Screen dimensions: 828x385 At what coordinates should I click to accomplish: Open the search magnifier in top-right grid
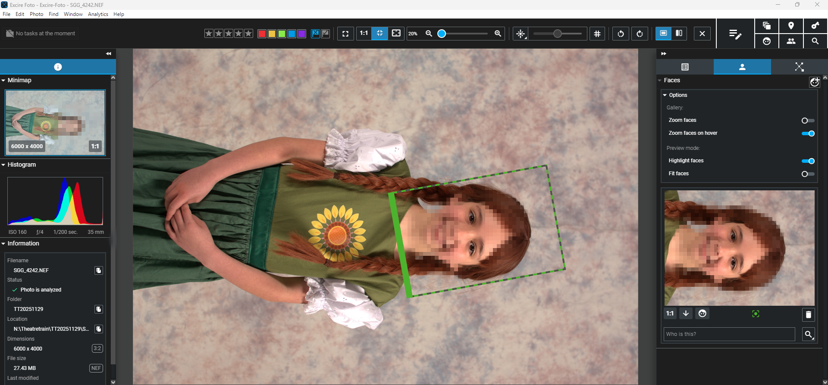815,41
